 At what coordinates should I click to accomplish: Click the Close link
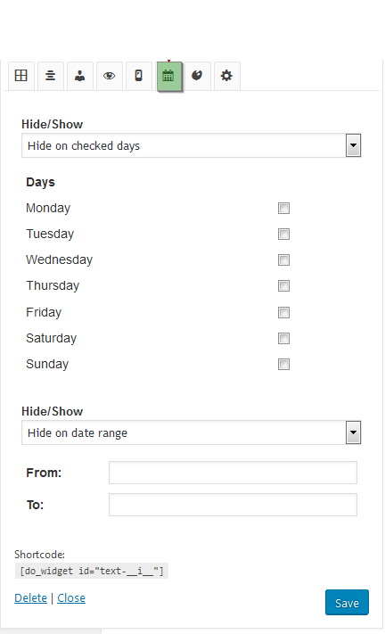click(71, 598)
